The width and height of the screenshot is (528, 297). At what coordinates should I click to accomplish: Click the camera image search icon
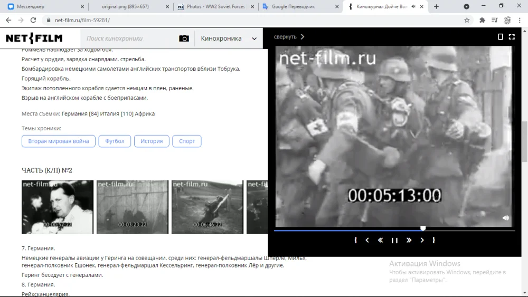[x=184, y=39]
